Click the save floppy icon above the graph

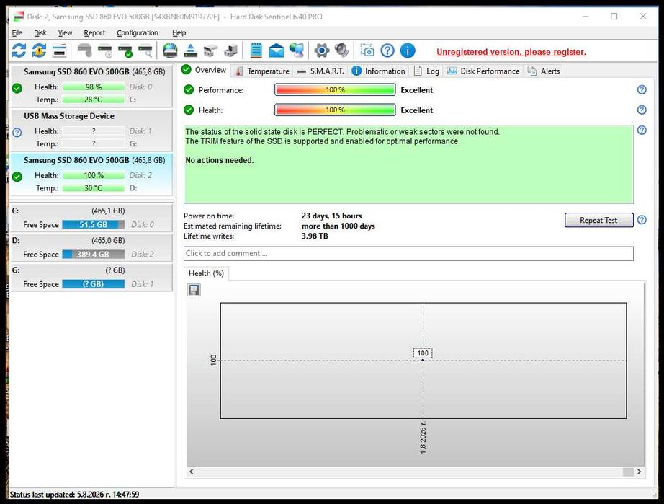[x=194, y=290]
